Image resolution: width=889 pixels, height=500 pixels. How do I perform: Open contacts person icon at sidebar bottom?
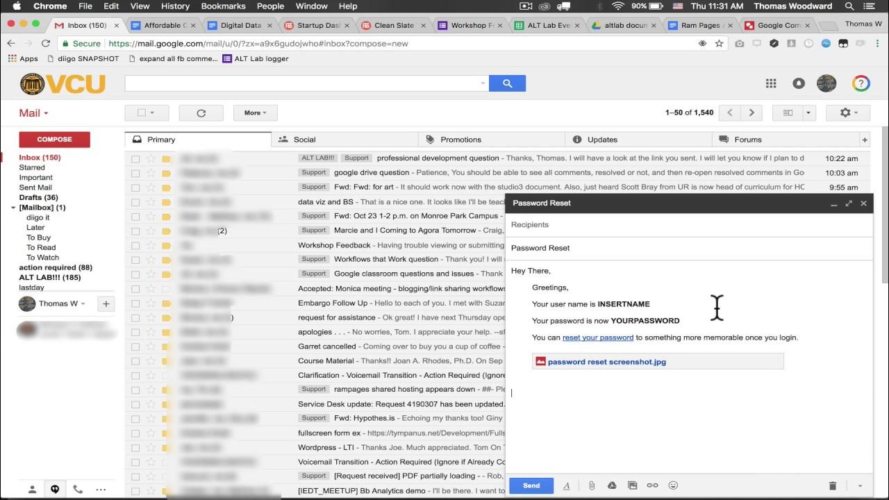click(x=32, y=489)
